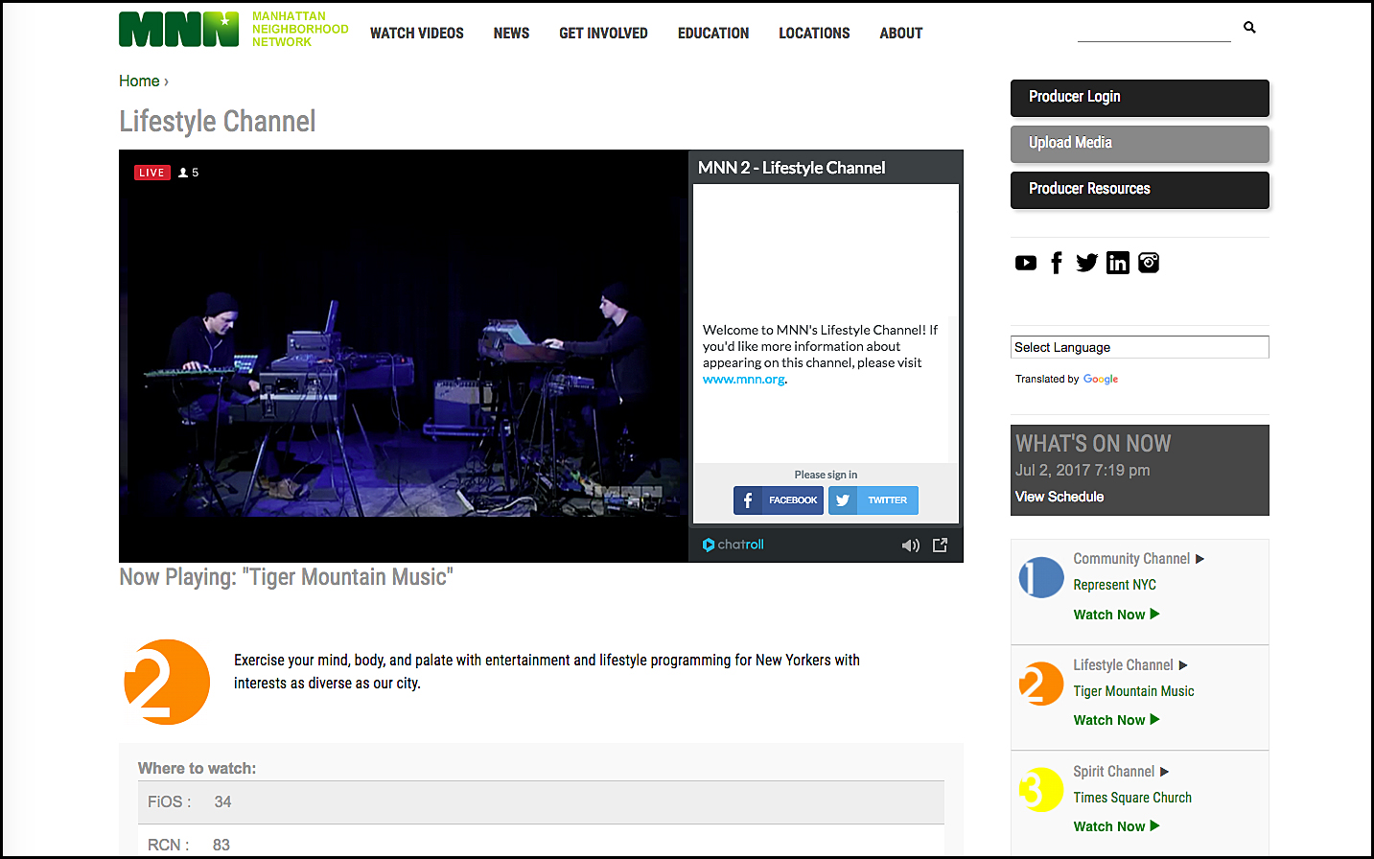1374x859 pixels.
Task: Click the FiOS 34 row
Action: point(541,802)
